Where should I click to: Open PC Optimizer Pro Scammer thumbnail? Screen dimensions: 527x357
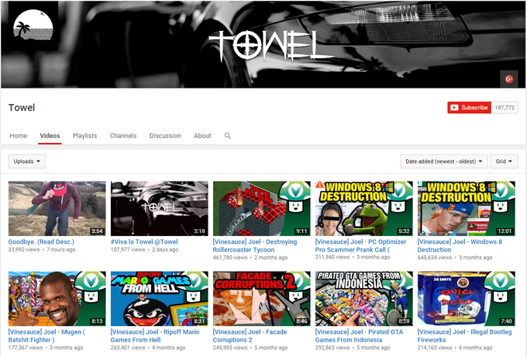pyautogui.click(x=364, y=209)
